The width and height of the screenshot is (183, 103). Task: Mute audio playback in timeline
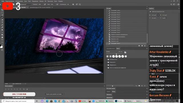pos(17,89)
